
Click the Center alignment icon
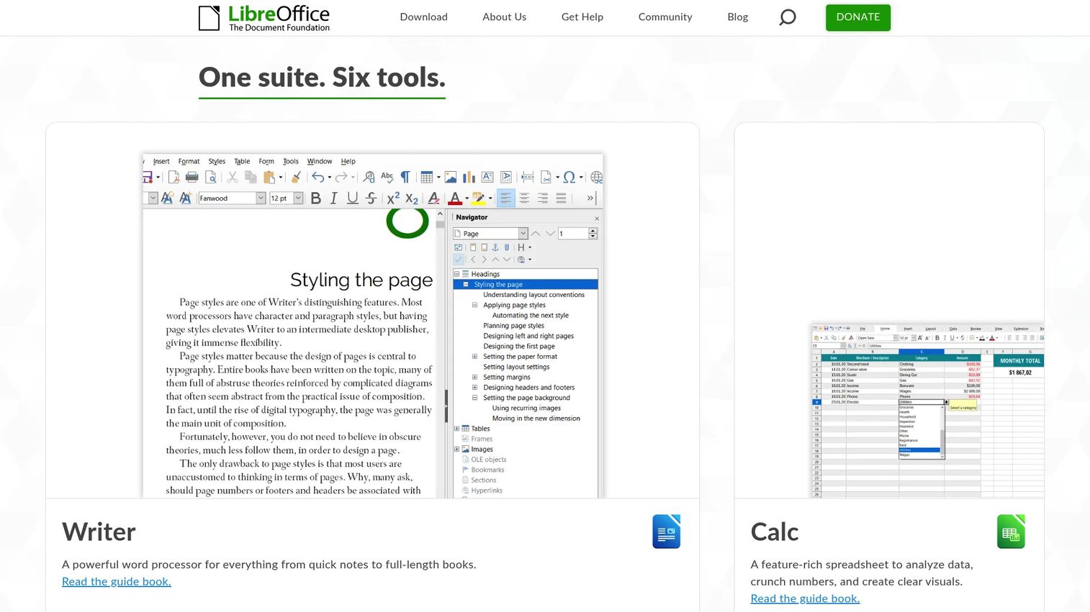[524, 198]
